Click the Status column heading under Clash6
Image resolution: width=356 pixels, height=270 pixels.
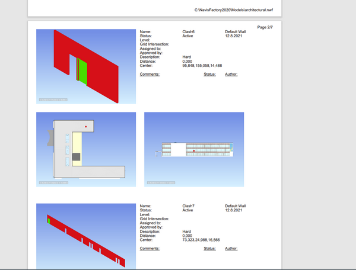click(x=209, y=75)
